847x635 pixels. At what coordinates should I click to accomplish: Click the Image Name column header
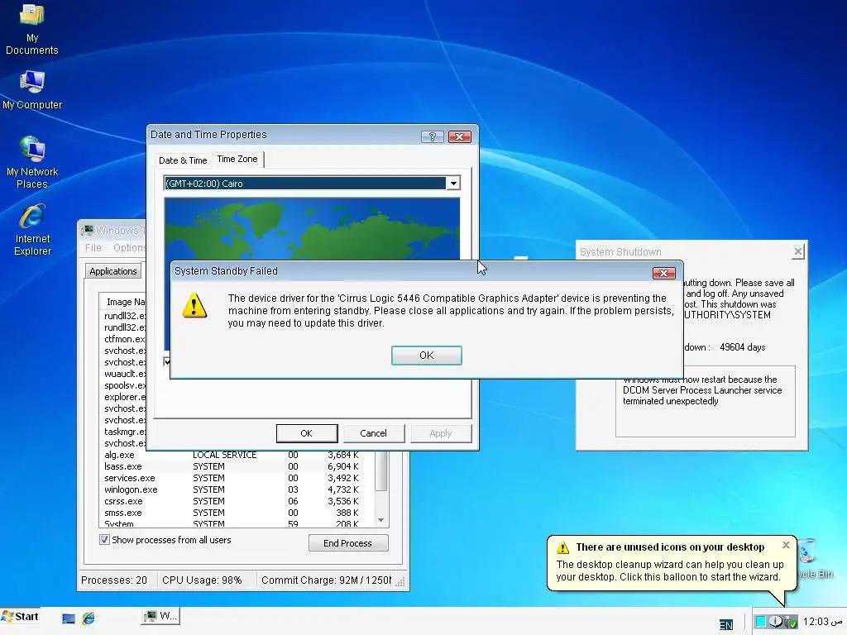123,302
